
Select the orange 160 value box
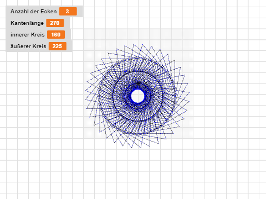(56, 35)
